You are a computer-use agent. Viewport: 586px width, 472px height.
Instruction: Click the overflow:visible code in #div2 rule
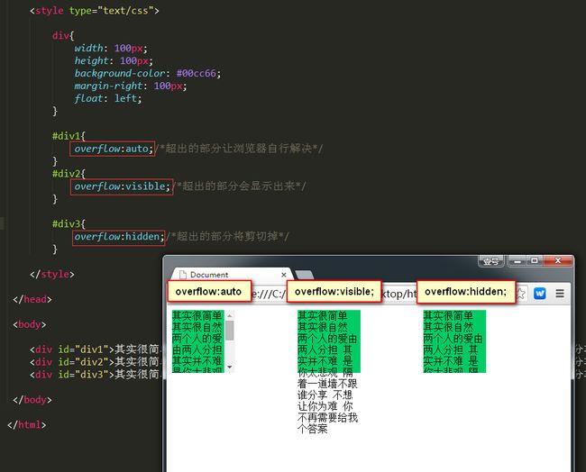122,186
